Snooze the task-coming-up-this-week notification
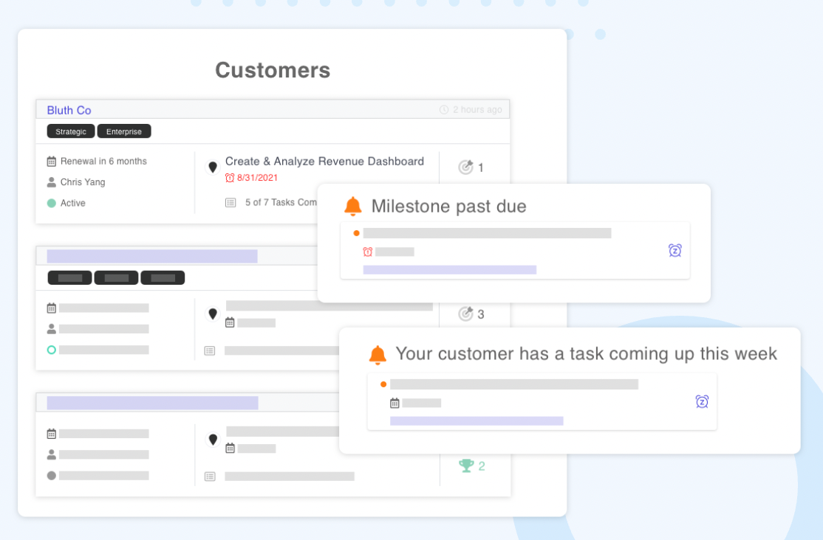Screen dimensions: 823x540 click(x=702, y=401)
